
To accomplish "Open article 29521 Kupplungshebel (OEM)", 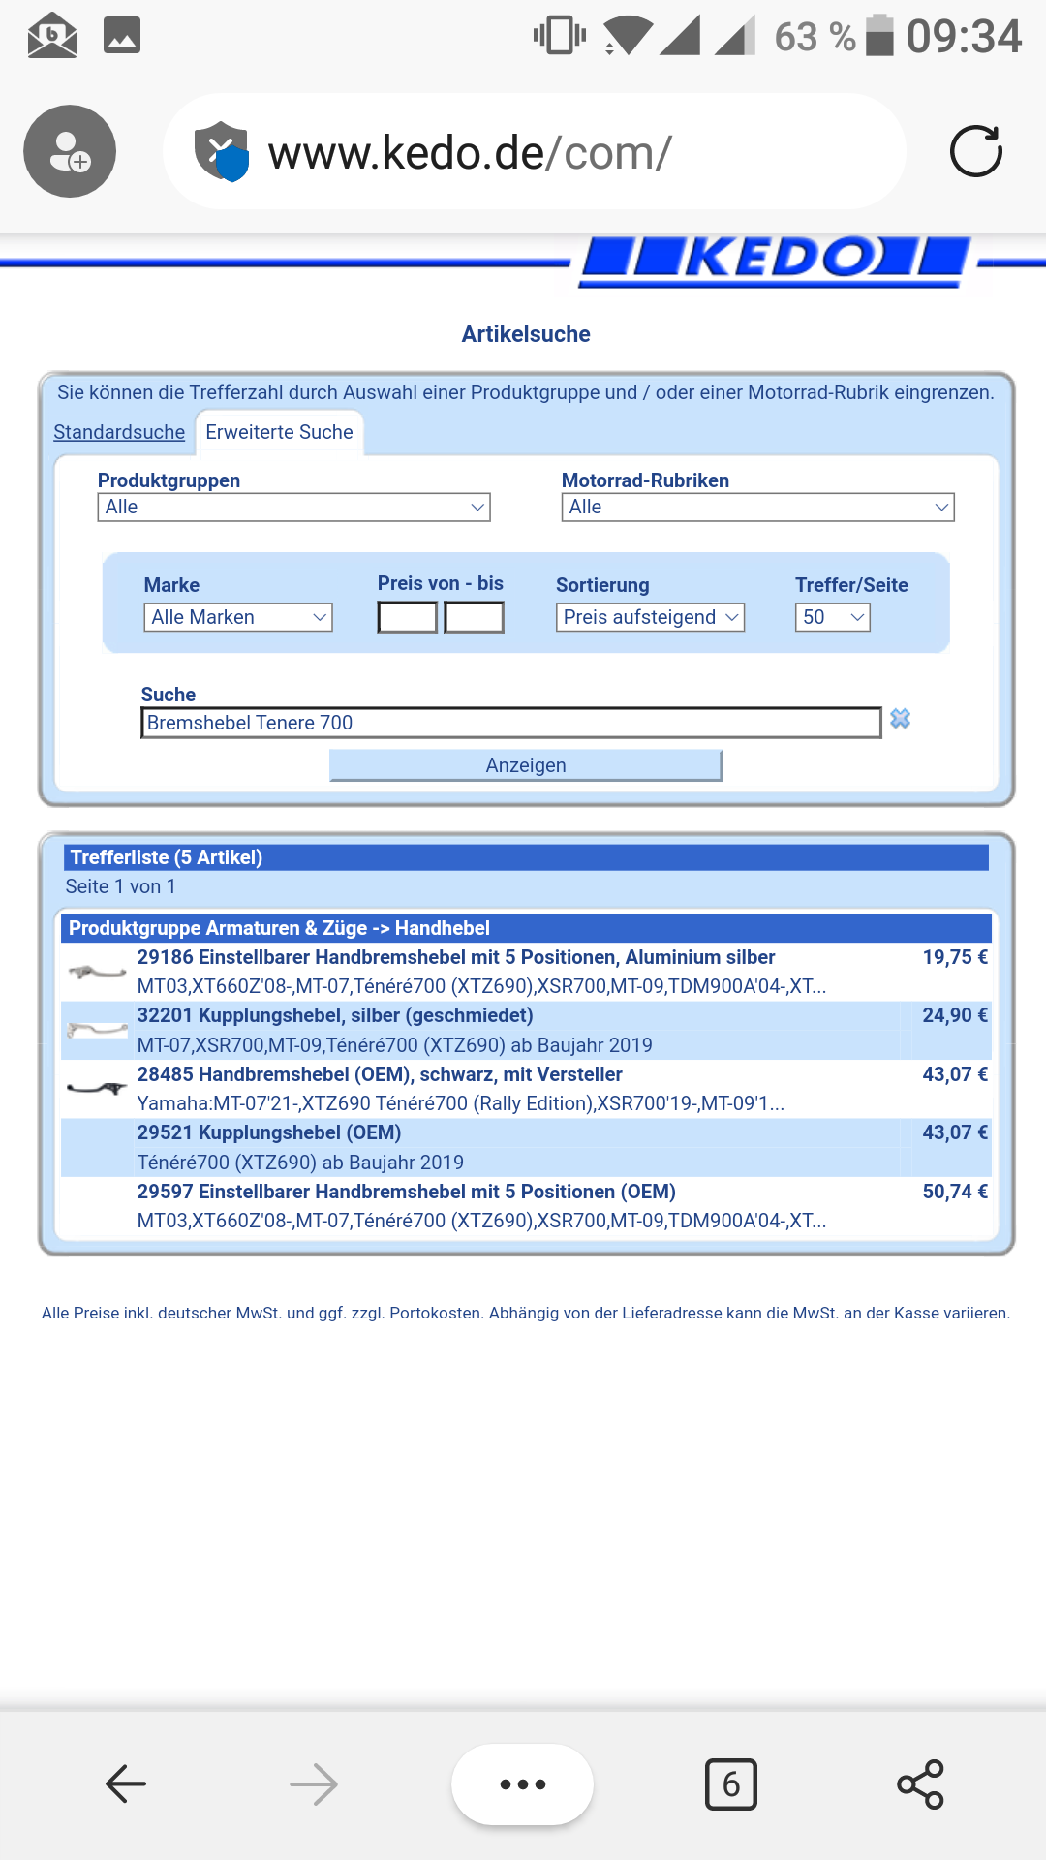I will point(269,1132).
